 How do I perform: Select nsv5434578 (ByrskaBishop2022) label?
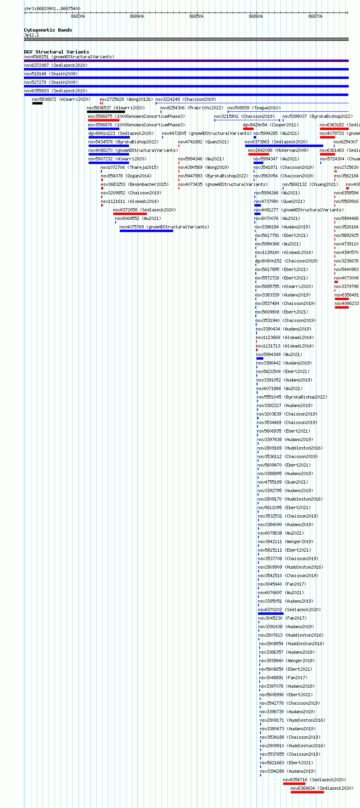(123, 142)
